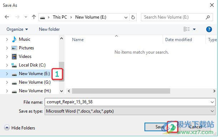Expand the address bar history dropdown

point(126,18)
